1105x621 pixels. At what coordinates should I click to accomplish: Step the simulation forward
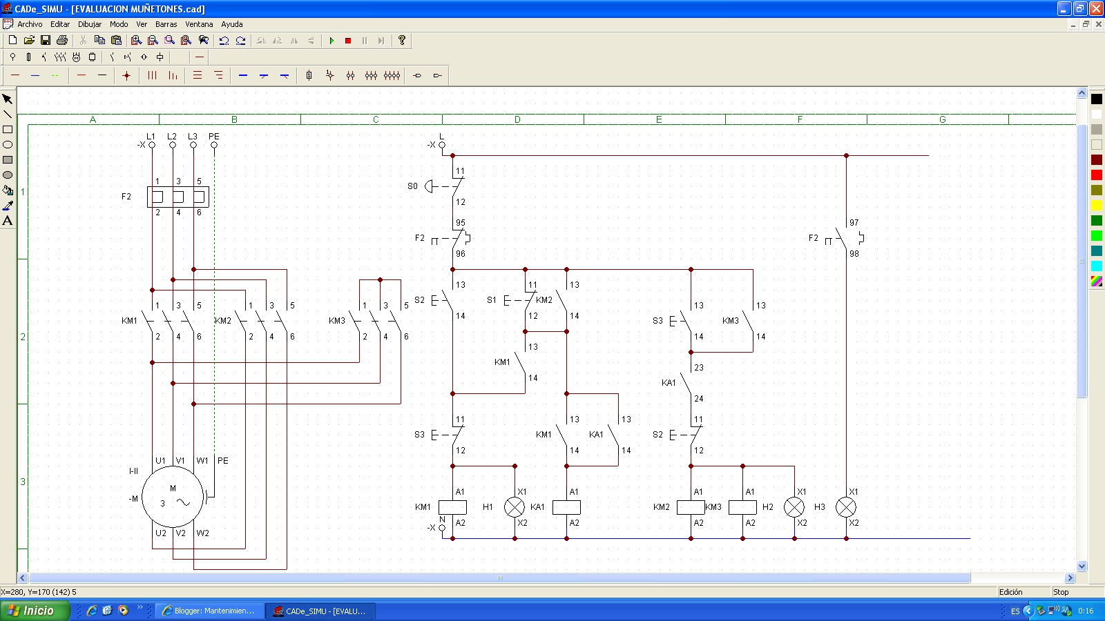(381, 41)
